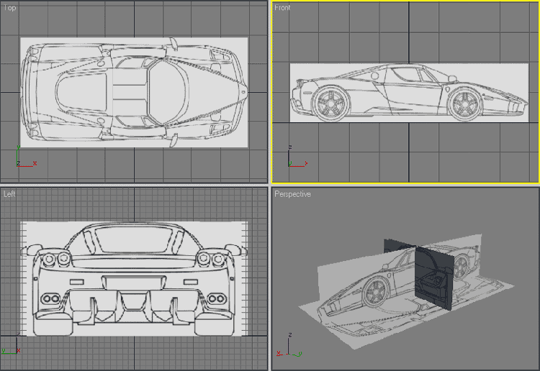
Task: Click the Perspective viewport label
Action: click(292, 194)
